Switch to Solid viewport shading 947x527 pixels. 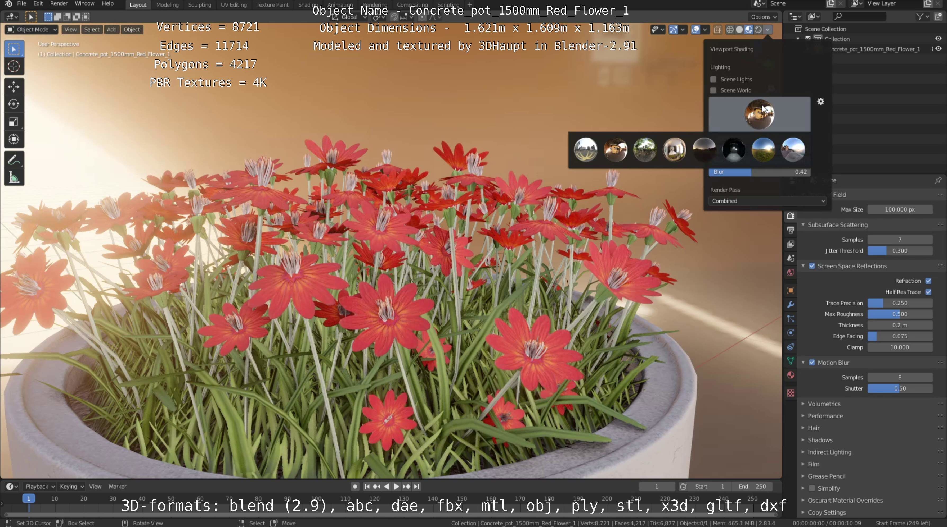pos(739,30)
